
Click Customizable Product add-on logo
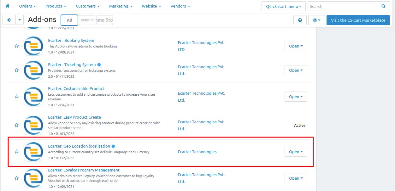[x=33, y=97]
